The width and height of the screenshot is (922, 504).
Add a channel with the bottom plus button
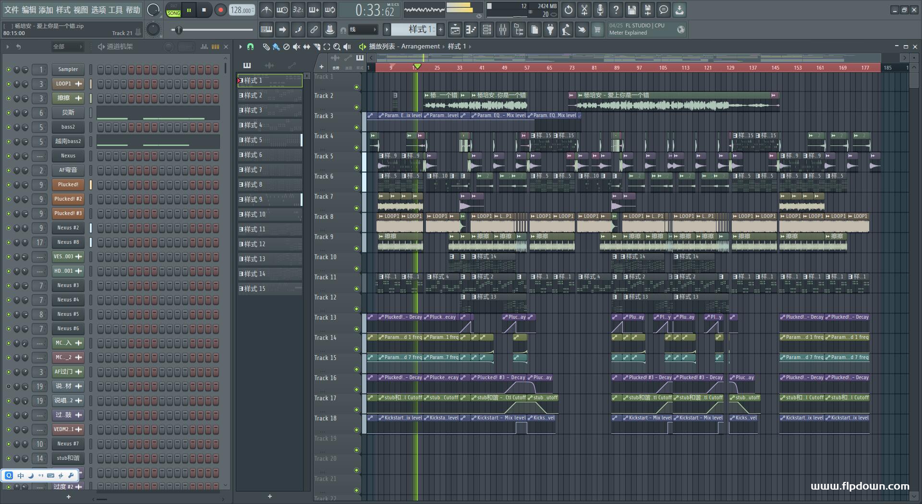(68, 497)
